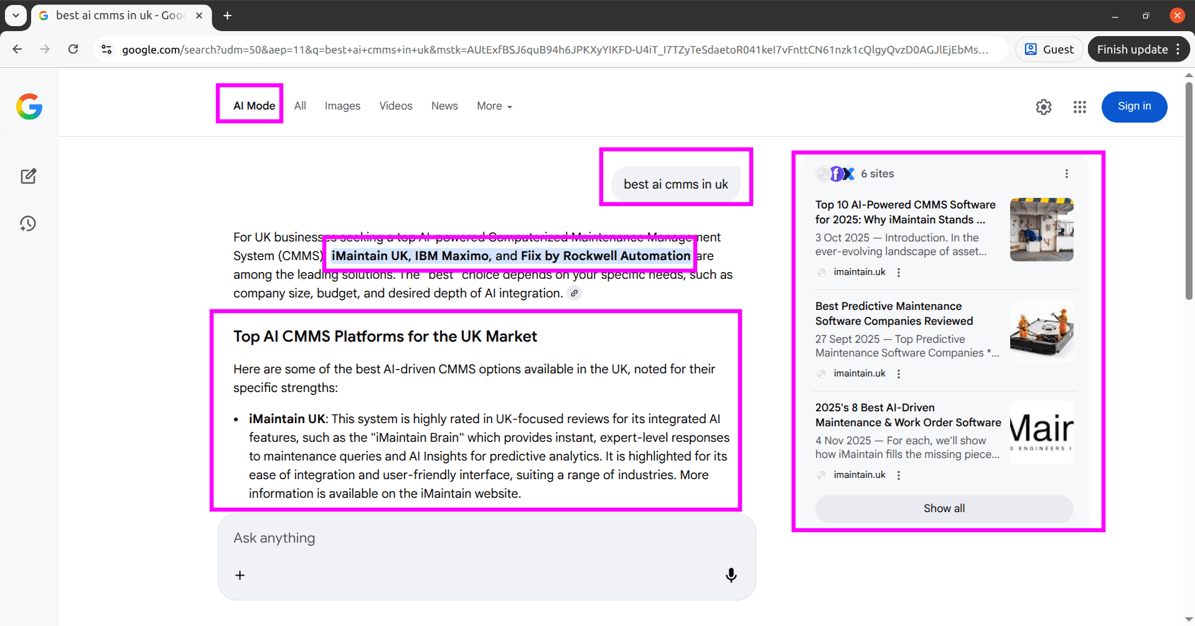Click the plus icon in the ask box

240,574
